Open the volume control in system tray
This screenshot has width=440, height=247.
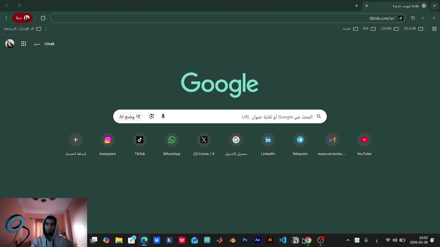[395, 240]
